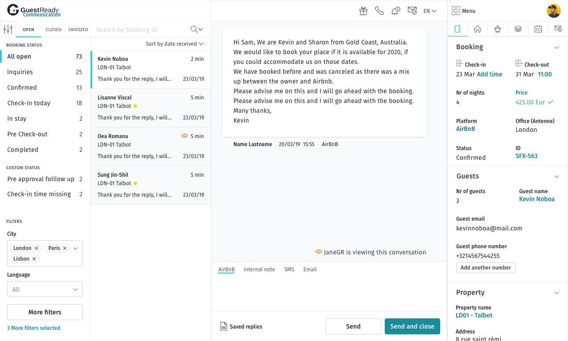Remove the Paris city filter chip

[x=65, y=248]
